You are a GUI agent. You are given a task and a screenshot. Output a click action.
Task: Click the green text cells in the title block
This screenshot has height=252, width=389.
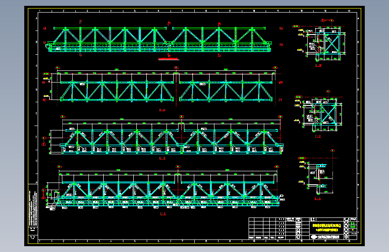coord(353,225)
